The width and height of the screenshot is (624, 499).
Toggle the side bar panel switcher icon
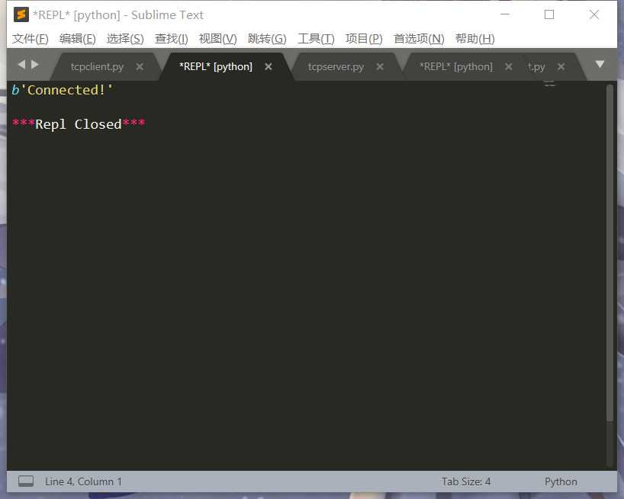click(26, 481)
